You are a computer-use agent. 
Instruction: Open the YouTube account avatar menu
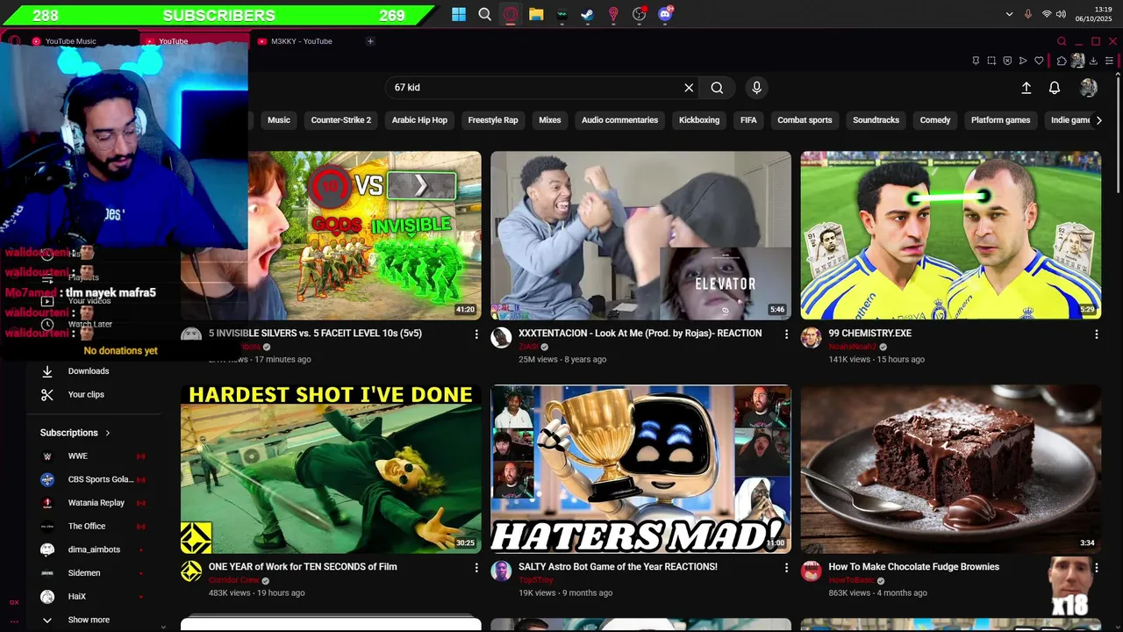[1089, 88]
